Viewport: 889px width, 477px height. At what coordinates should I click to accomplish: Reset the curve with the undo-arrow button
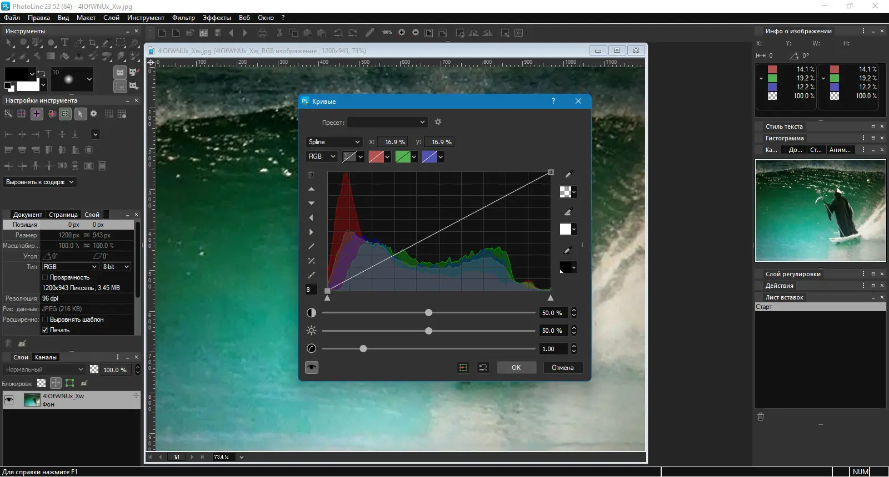click(483, 367)
